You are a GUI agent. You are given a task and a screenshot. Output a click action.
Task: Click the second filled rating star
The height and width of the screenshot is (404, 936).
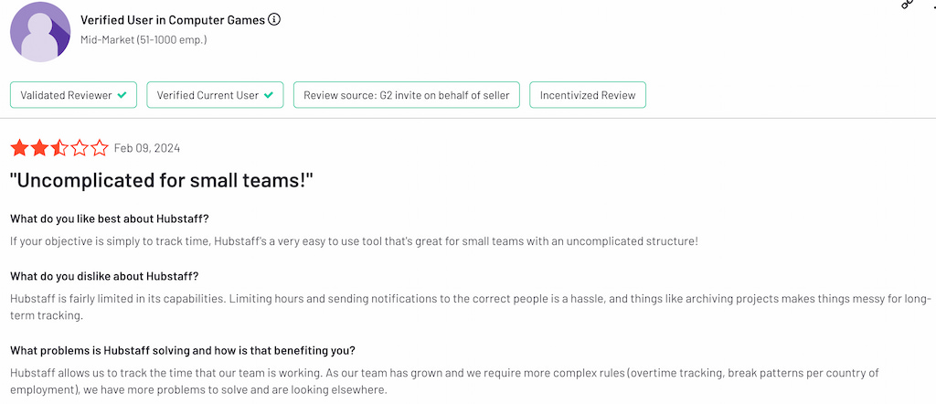pyautogui.click(x=39, y=148)
